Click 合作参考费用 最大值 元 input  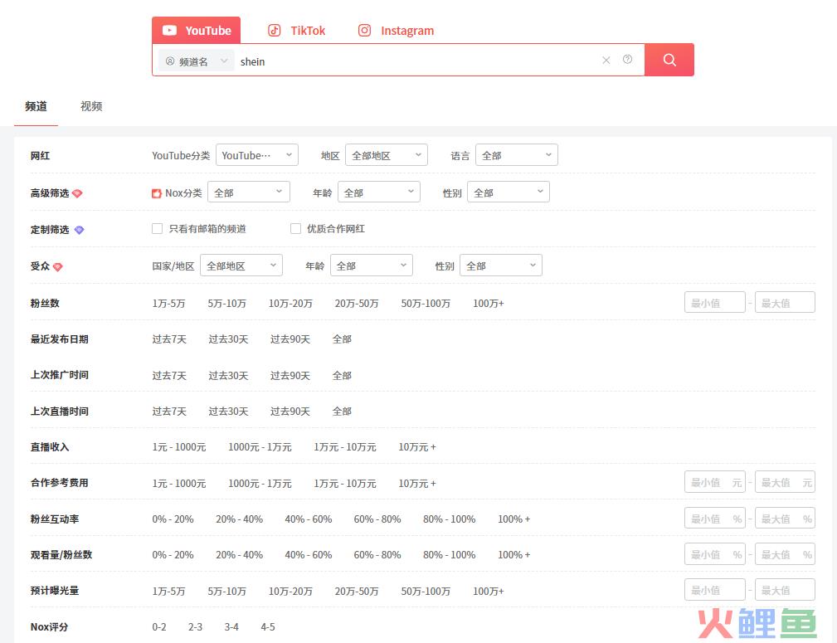tap(785, 482)
